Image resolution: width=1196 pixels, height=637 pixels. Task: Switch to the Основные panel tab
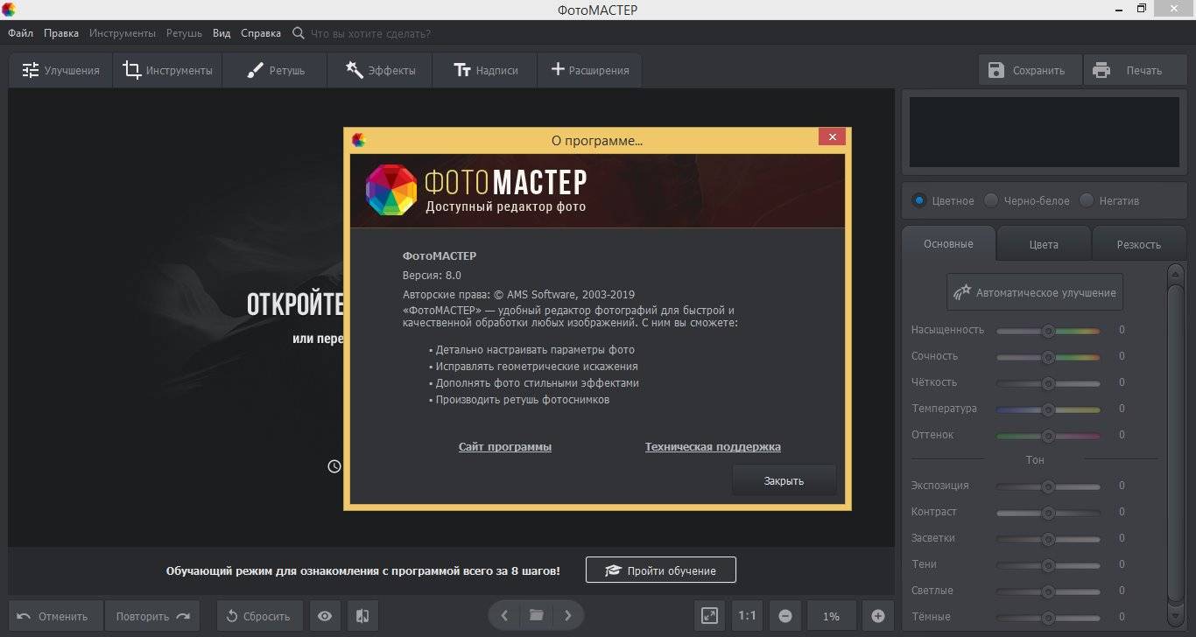tap(948, 243)
